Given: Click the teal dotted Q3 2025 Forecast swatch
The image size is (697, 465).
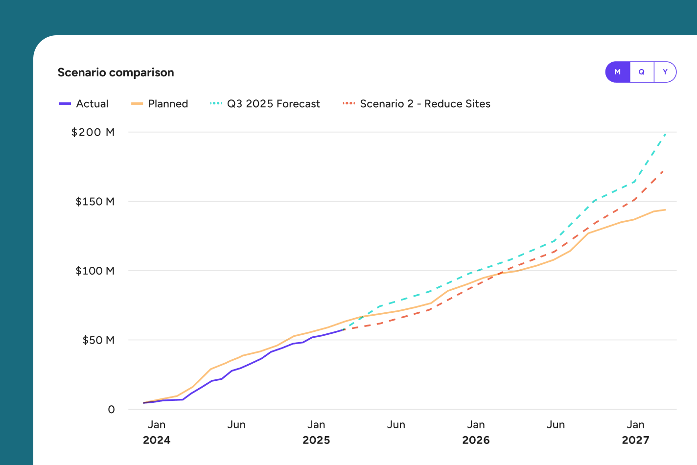Looking at the screenshot, I should coord(216,104).
